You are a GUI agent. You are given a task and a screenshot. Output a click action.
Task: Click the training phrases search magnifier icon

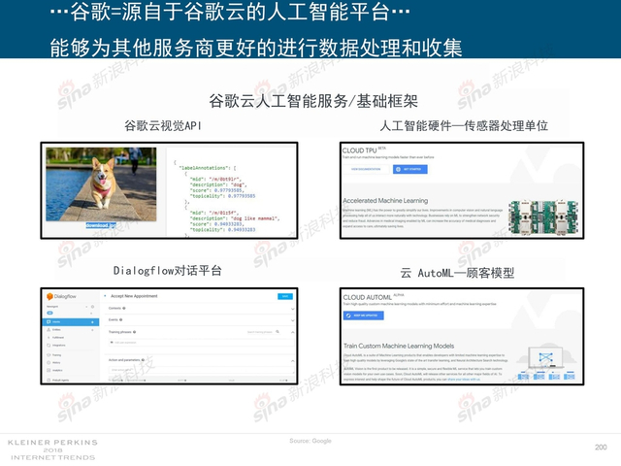pyautogui.click(x=278, y=332)
